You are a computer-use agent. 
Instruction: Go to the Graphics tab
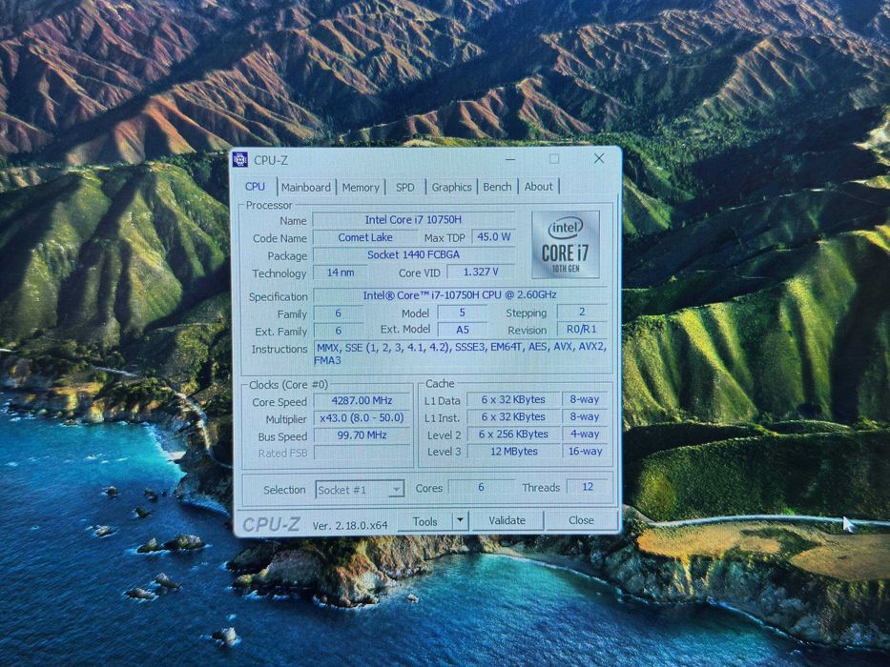coord(451,187)
